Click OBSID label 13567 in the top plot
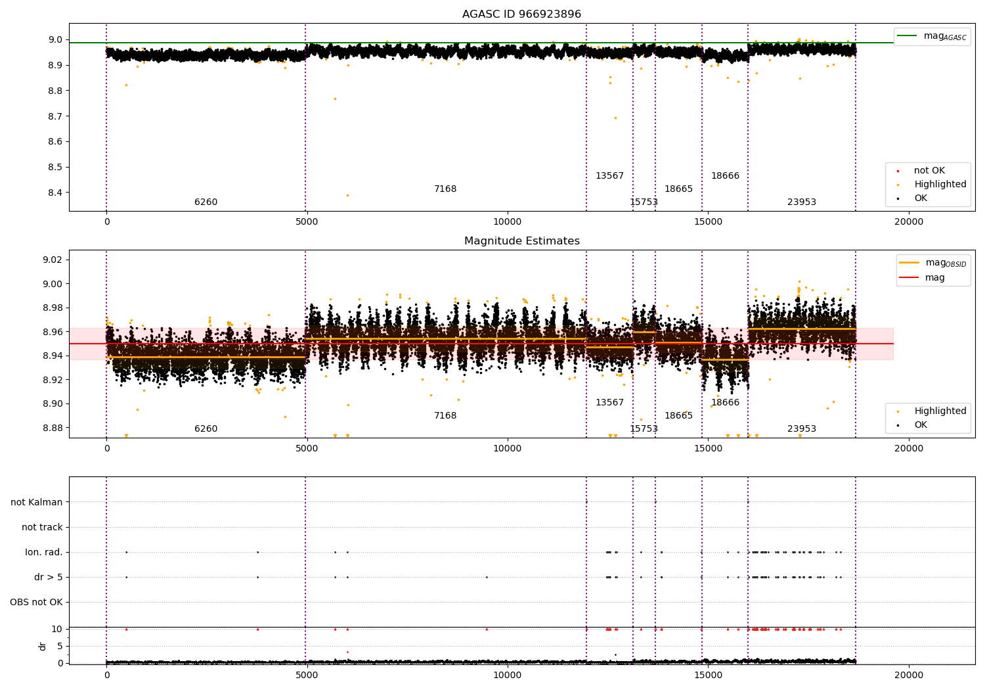 click(x=609, y=176)
